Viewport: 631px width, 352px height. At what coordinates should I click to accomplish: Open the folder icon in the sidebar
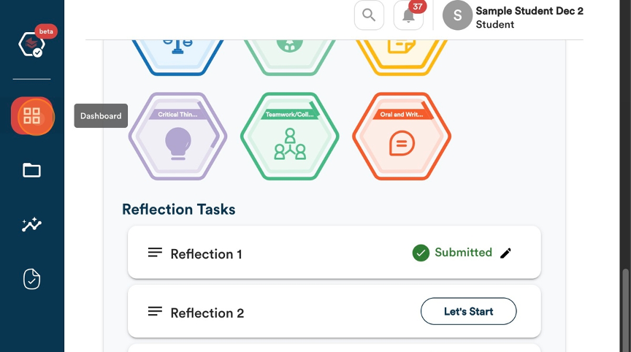[32, 170]
